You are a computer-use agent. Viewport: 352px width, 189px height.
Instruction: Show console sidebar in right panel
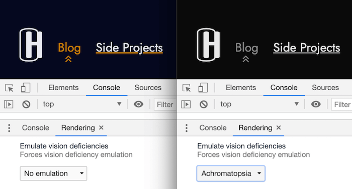pos(186,104)
